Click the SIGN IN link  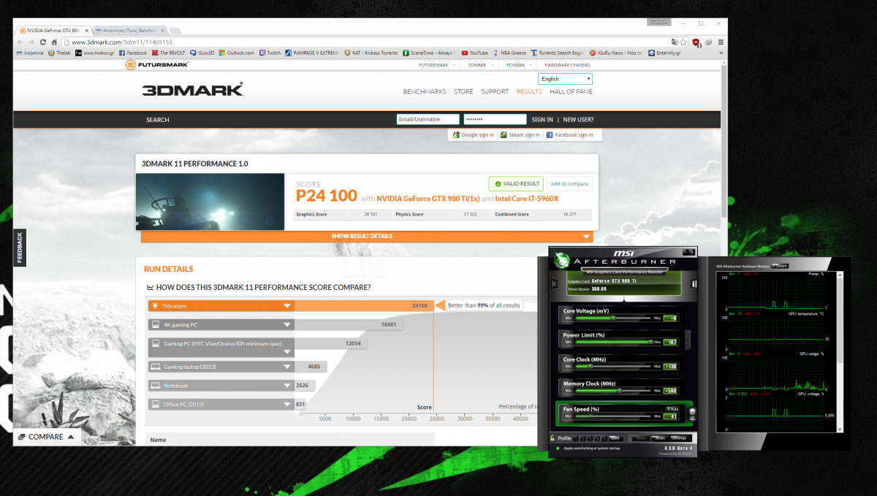[x=542, y=120]
